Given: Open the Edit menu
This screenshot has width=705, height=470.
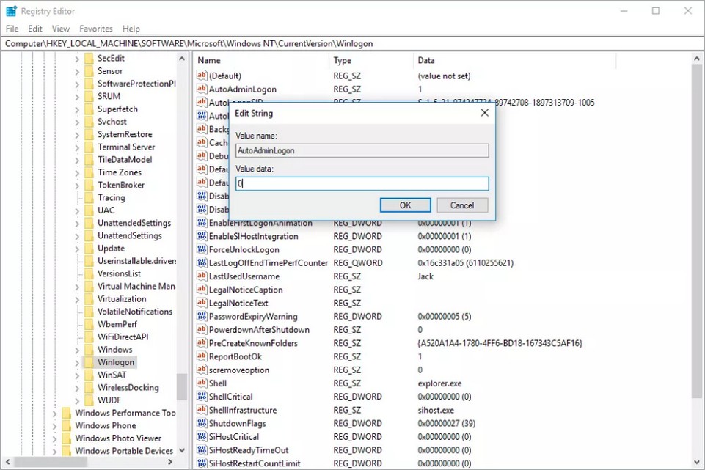Looking at the screenshot, I should point(35,29).
